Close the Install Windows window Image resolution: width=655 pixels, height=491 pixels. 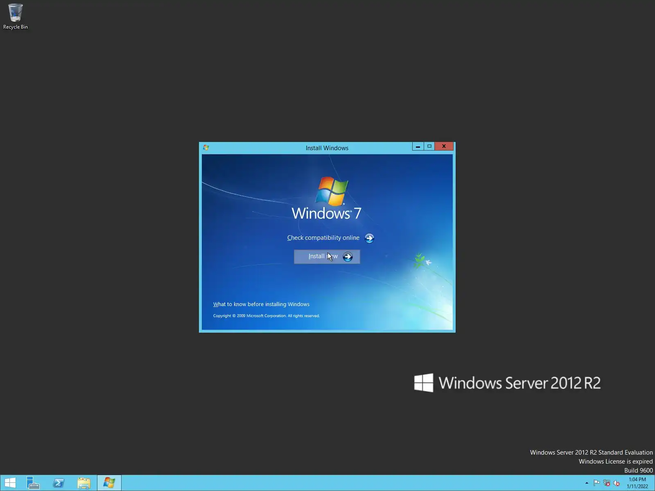click(444, 146)
